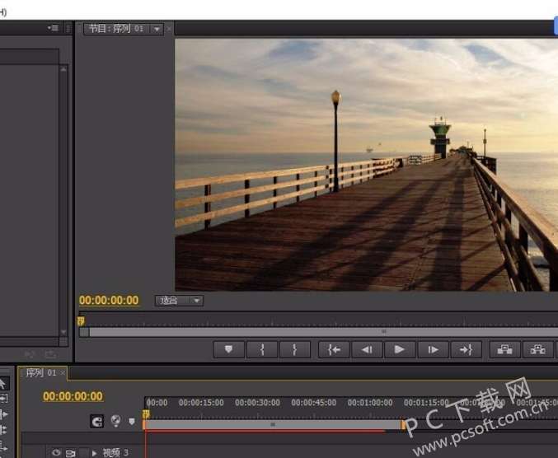
Task: Click the Lift button
Action: [x=505, y=349]
